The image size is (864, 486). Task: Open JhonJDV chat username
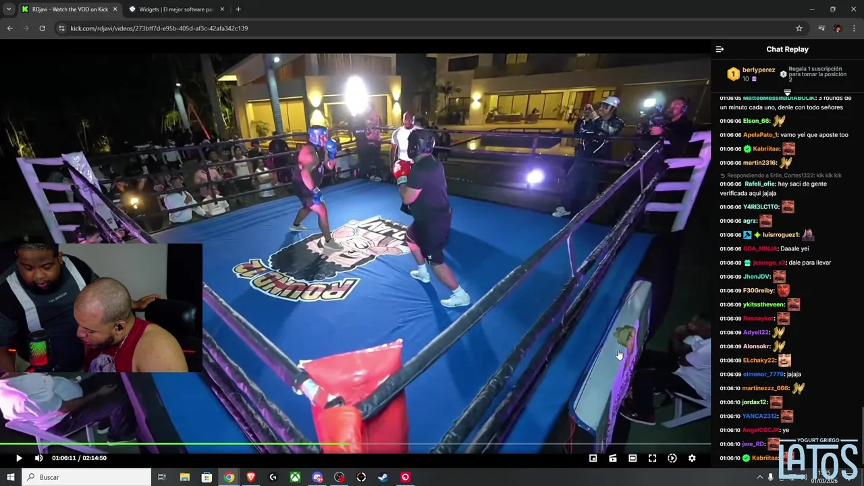pyautogui.click(x=757, y=277)
